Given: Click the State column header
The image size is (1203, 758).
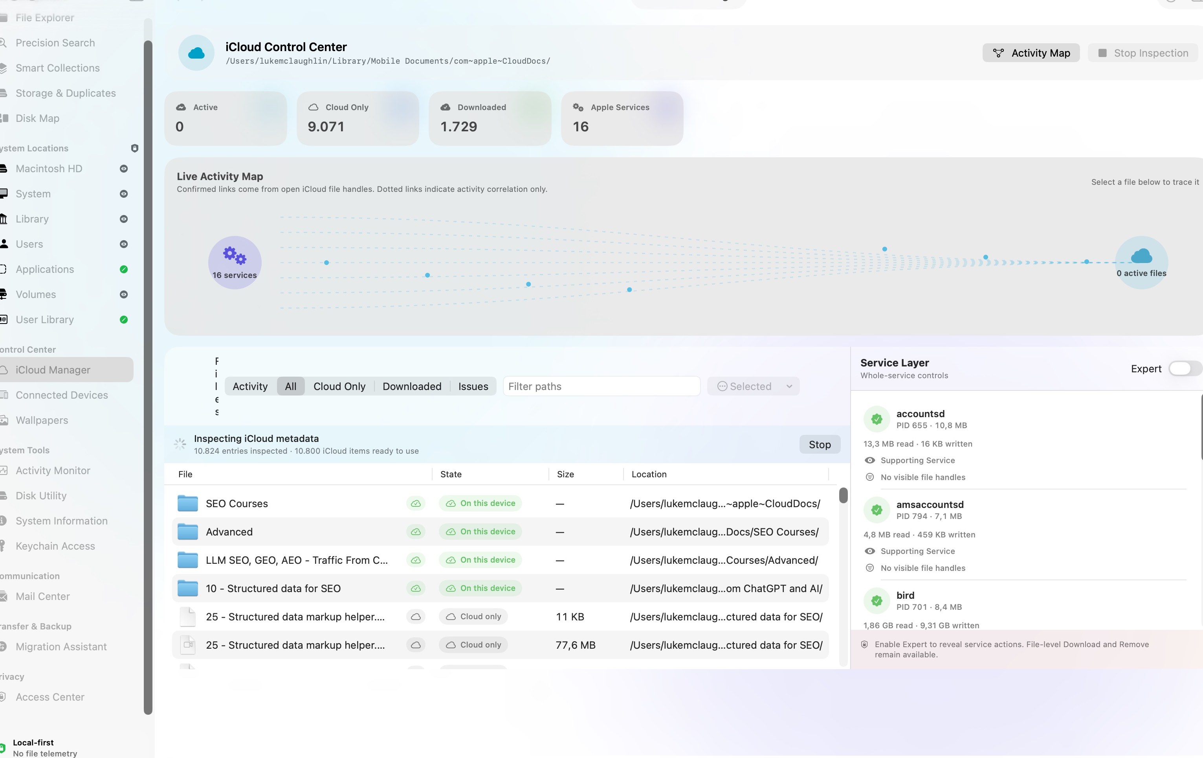Looking at the screenshot, I should point(451,474).
